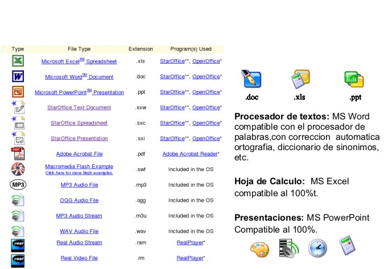Click the MP3 oval icon

click(x=18, y=184)
